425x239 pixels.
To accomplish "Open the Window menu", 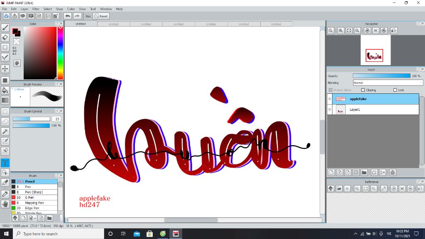I will pos(106,9).
